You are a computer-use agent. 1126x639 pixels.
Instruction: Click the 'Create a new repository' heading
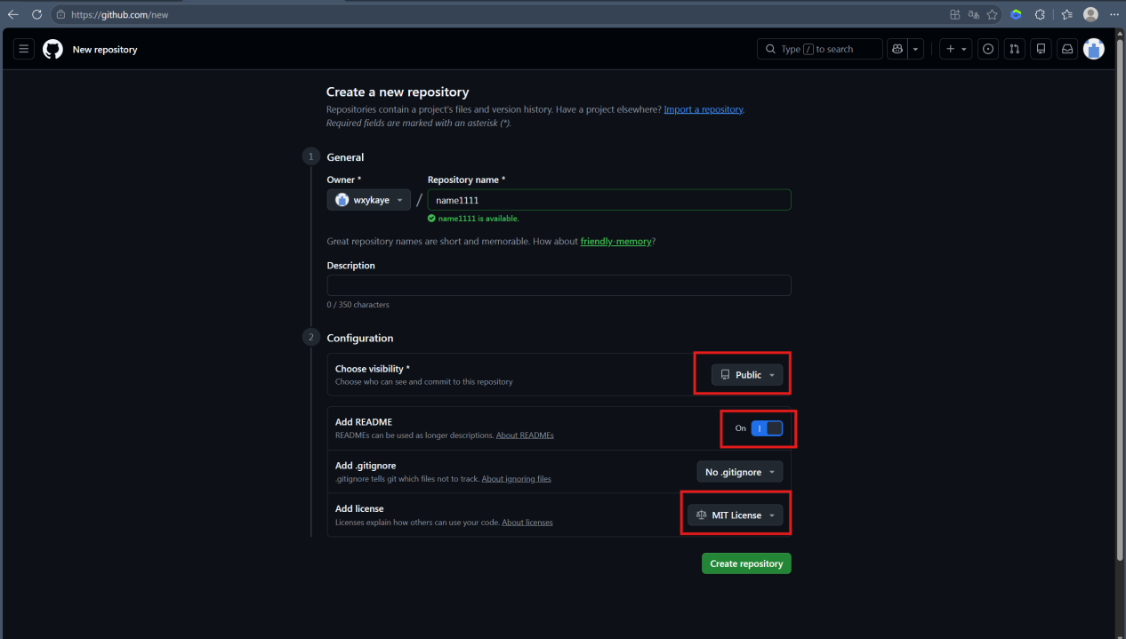[x=398, y=92]
